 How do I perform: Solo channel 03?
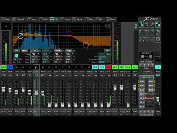[x=17, y=72]
